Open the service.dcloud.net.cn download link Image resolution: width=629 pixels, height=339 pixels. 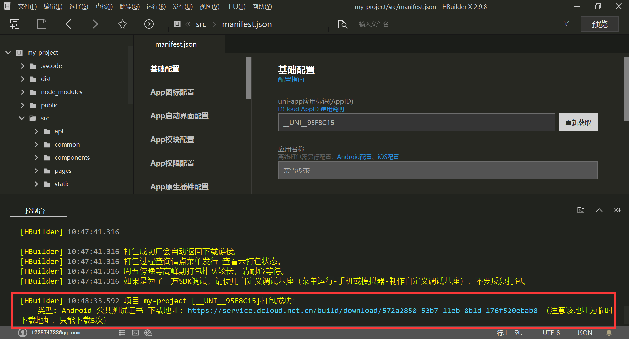(x=363, y=310)
